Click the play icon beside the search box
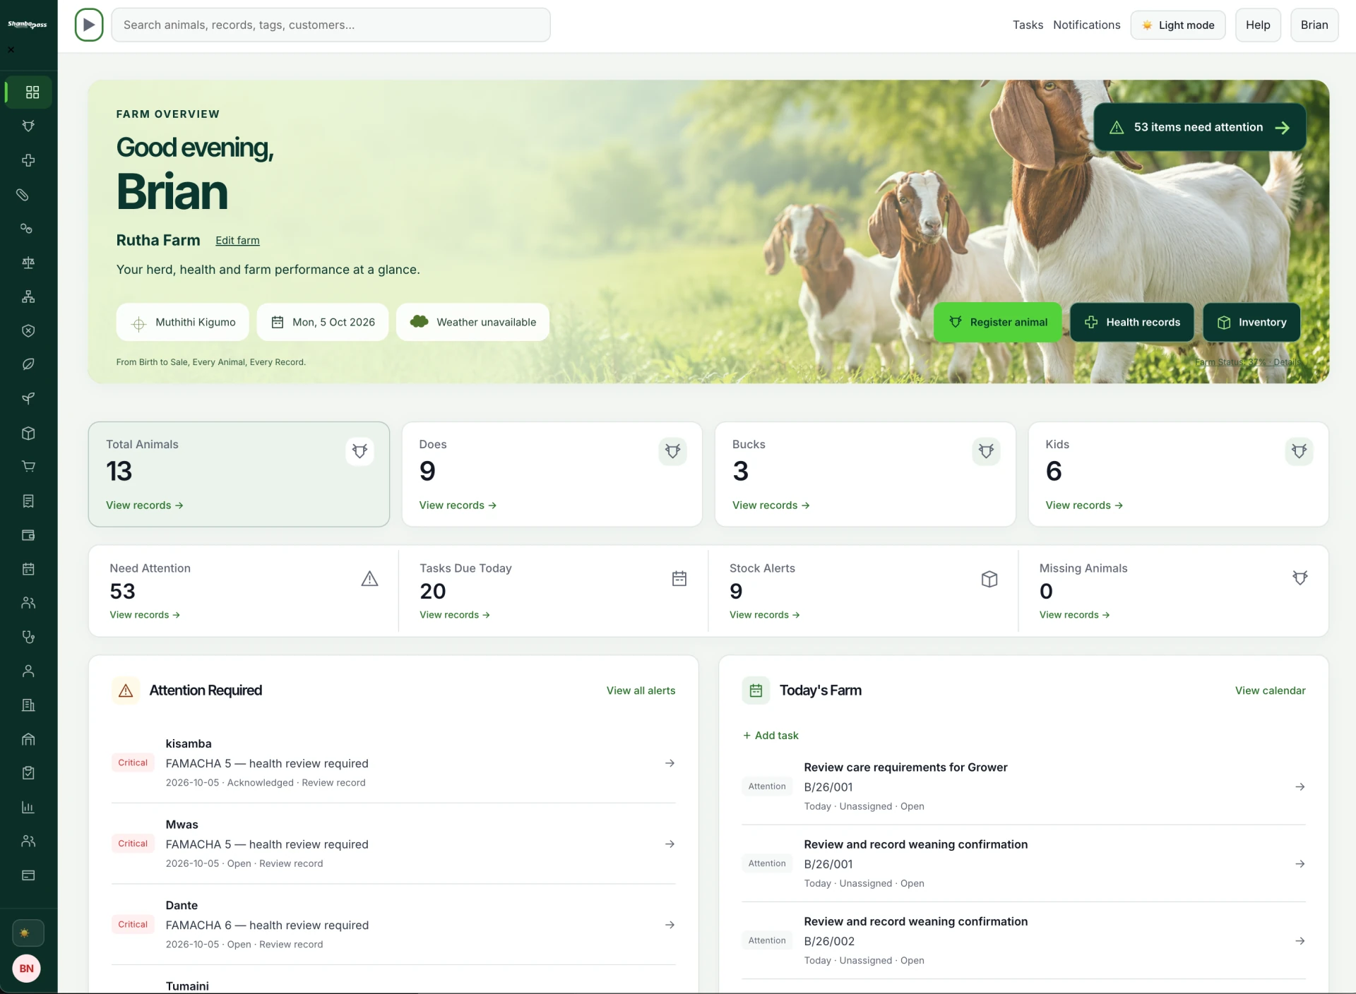 [x=89, y=25]
